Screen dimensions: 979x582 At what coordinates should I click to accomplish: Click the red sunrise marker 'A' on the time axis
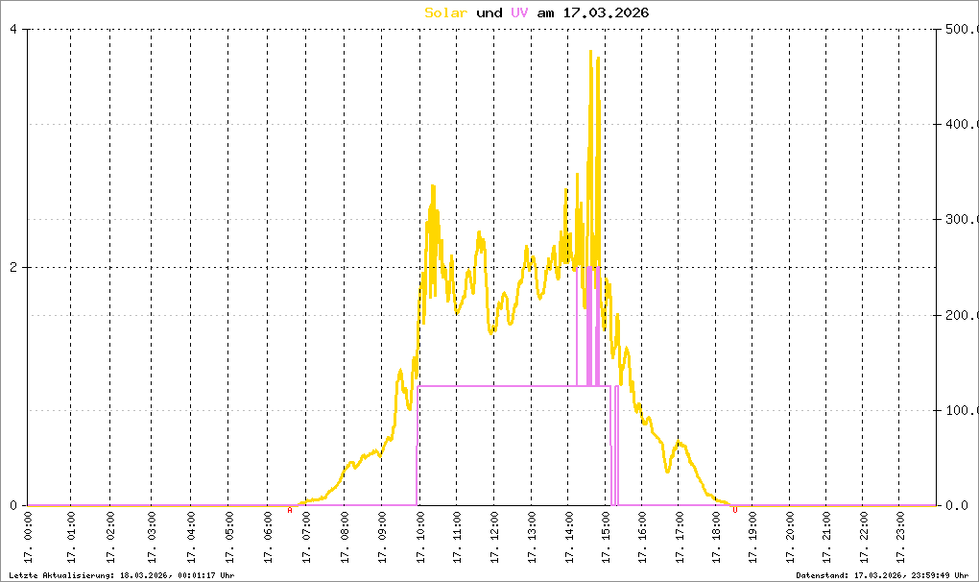[x=290, y=511]
